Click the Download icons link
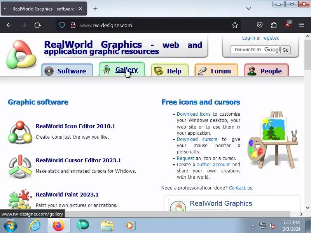 [194, 114]
